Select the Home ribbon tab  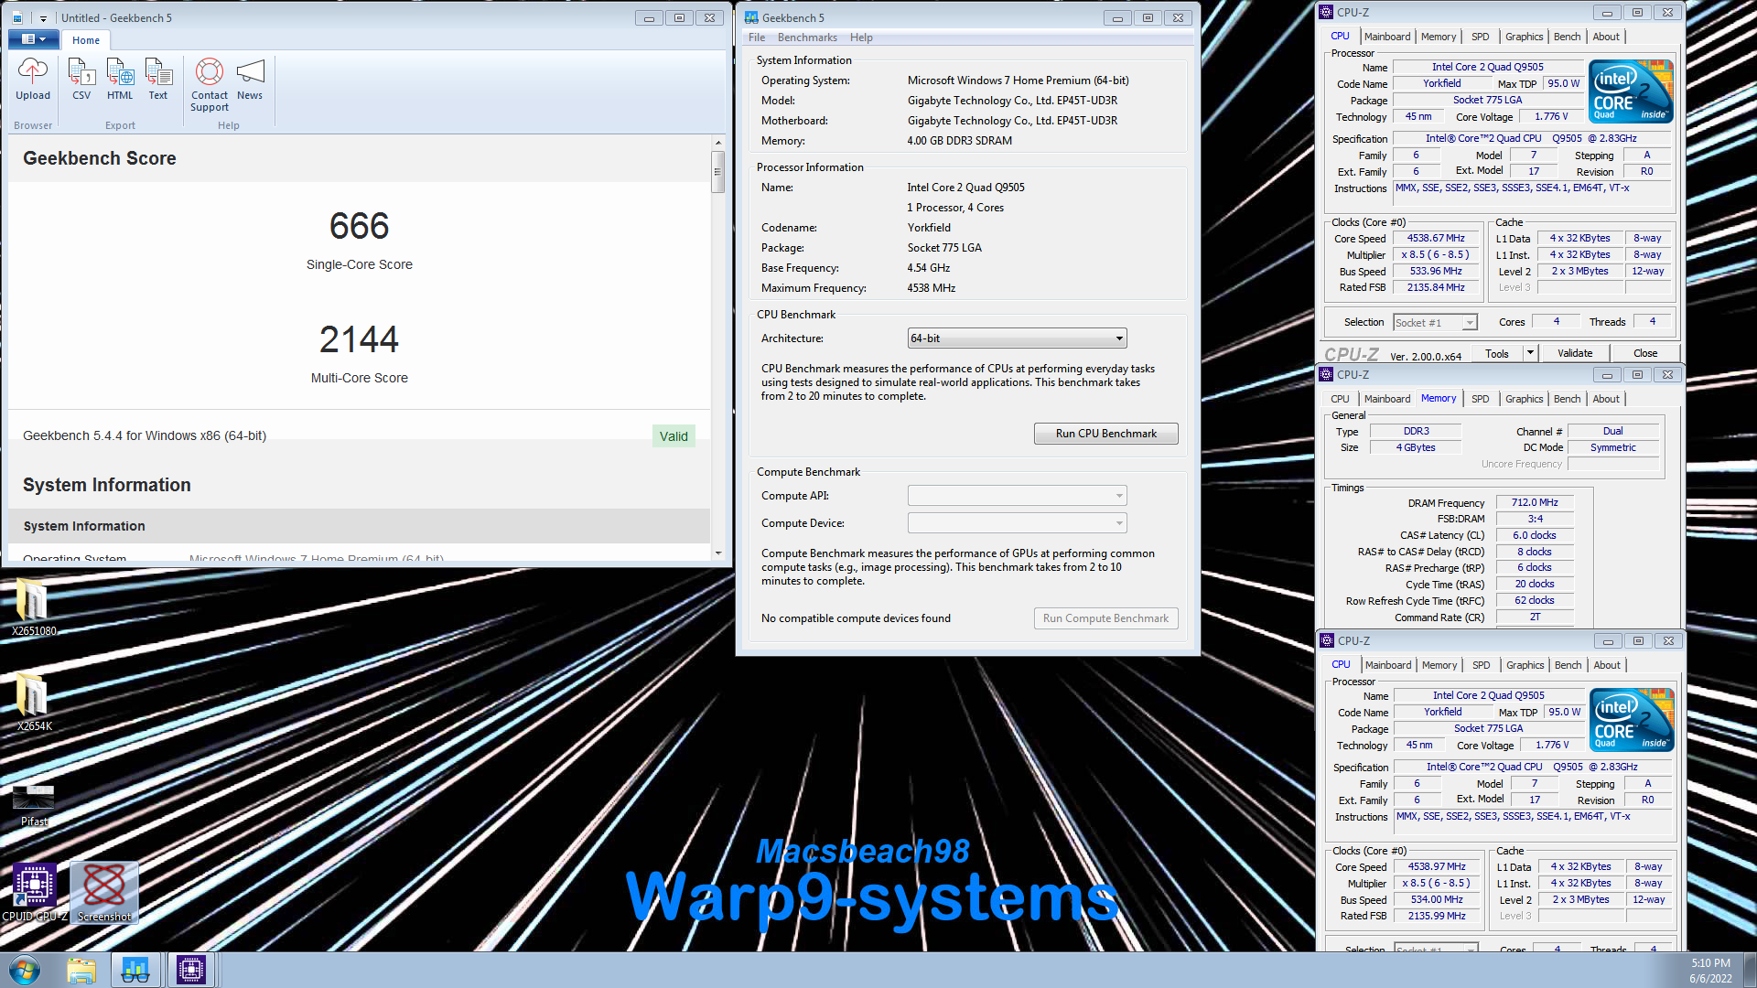tap(86, 40)
